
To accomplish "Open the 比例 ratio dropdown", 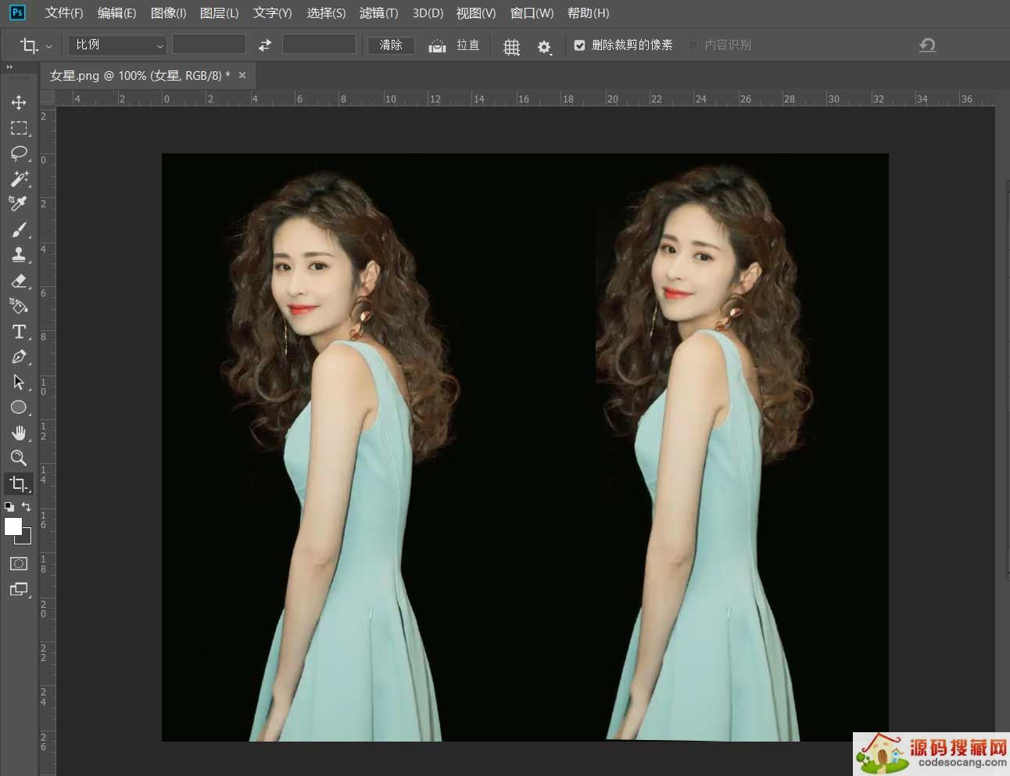I will [118, 45].
